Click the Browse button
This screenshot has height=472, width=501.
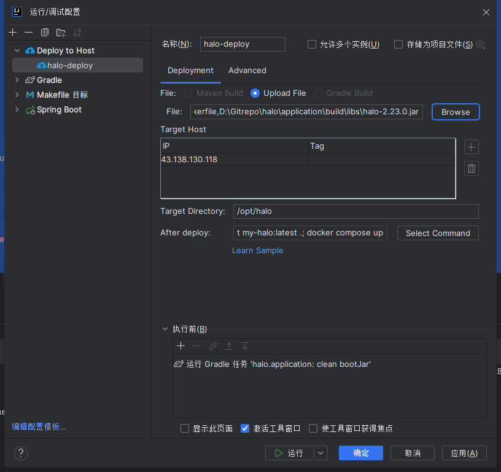click(456, 112)
